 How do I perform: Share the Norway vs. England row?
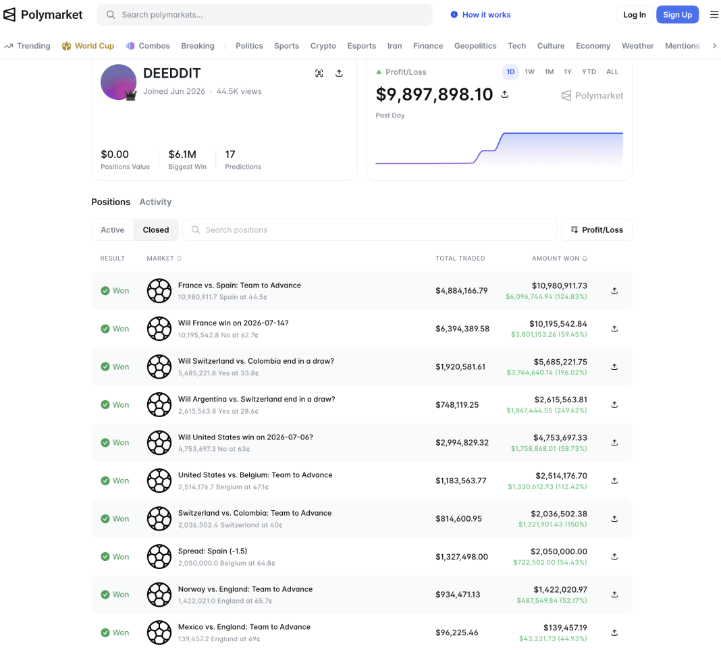(x=614, y=595)
